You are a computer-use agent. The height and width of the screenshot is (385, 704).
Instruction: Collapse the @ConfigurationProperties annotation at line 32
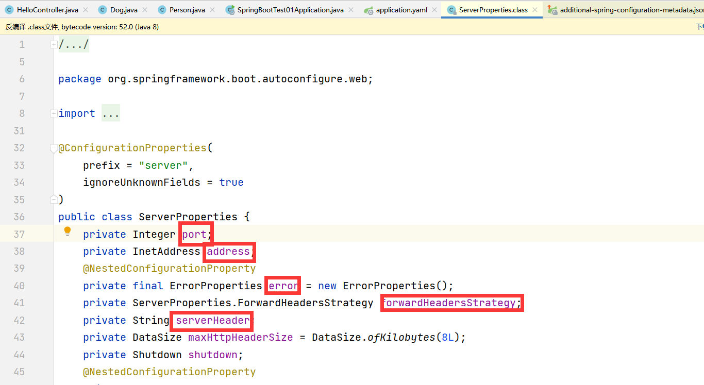point(54,148)
